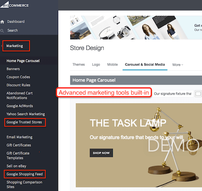Open Home Page Carousel menu item

pos(23,61)
